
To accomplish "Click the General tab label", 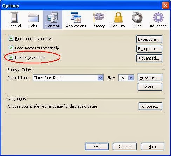I will click(x=14, y=26).
